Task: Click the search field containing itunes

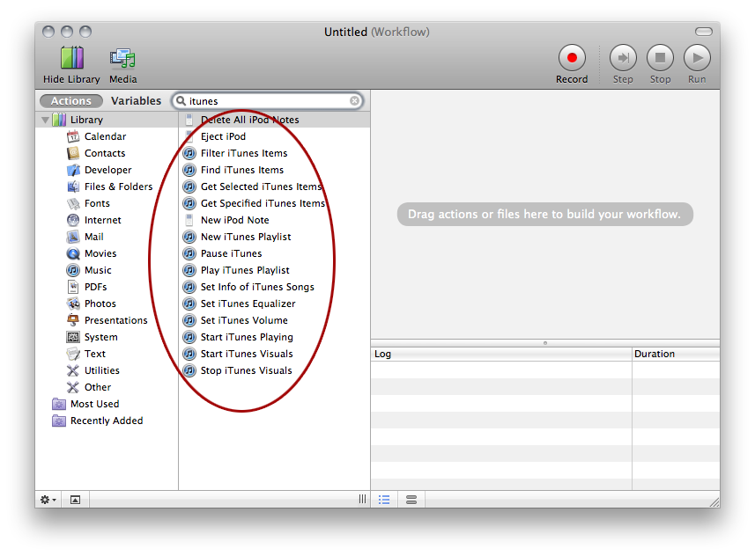Action: point(267,101)
